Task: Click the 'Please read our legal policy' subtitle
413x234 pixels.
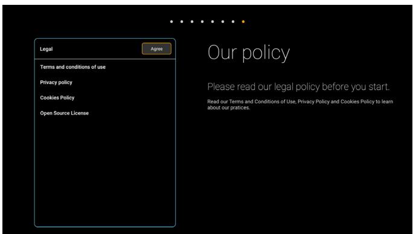Action: 298,86
